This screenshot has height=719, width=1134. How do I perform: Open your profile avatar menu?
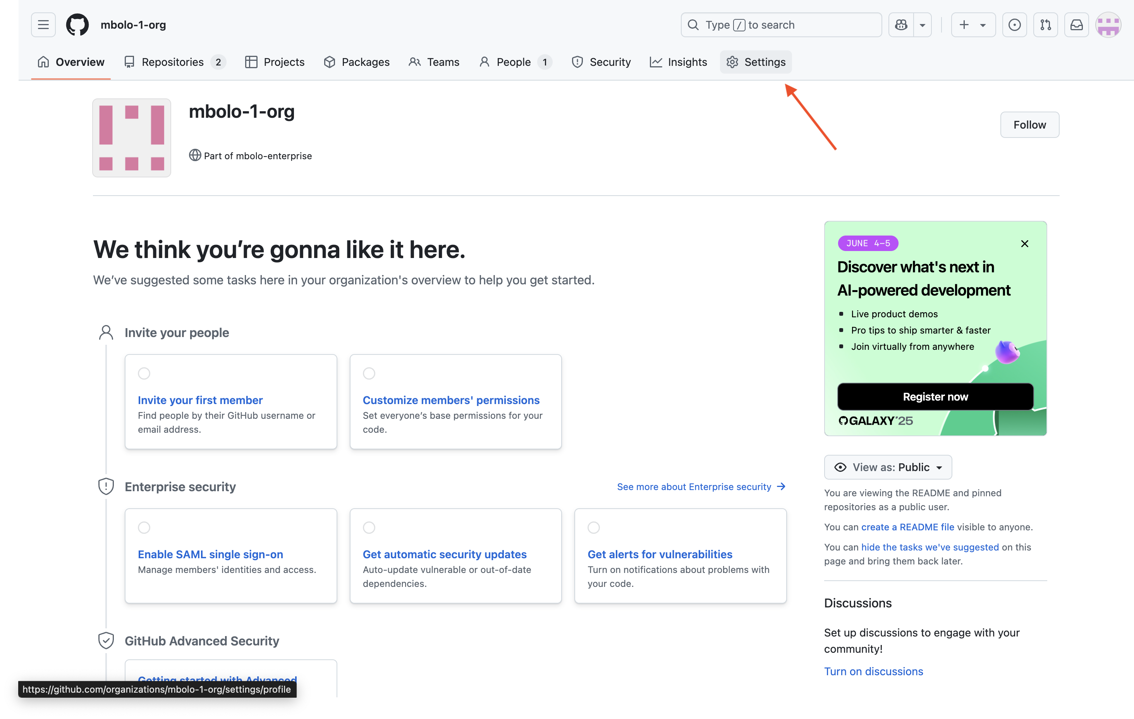[1108, 24]
